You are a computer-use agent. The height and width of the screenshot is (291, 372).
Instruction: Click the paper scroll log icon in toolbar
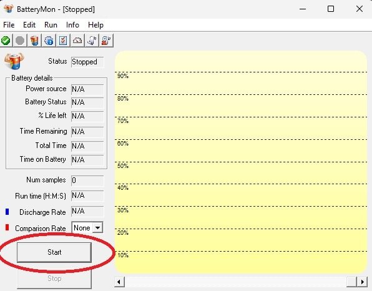click(92, 41)
